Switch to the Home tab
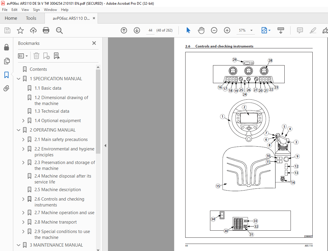 point(11,18)
